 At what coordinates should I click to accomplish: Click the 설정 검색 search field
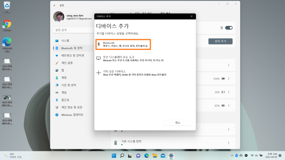click(x=74, y=30)
